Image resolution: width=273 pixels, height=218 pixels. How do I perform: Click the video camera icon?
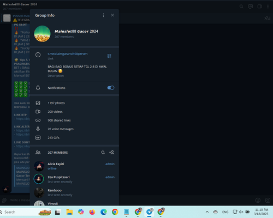pos(38,112)
